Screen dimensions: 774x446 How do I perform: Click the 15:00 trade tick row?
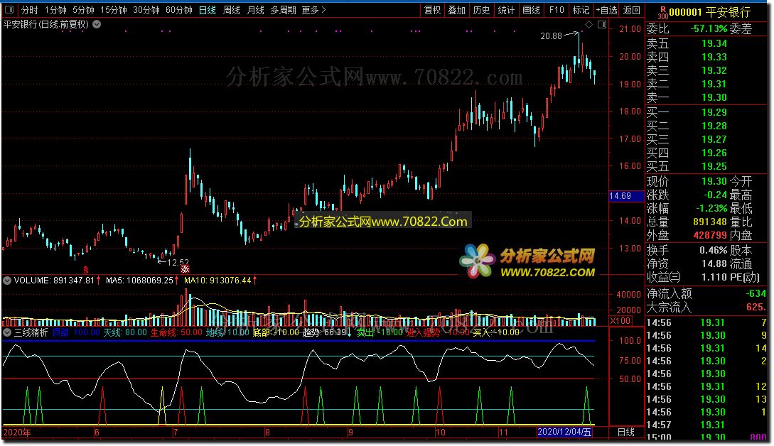coord(706,437)
